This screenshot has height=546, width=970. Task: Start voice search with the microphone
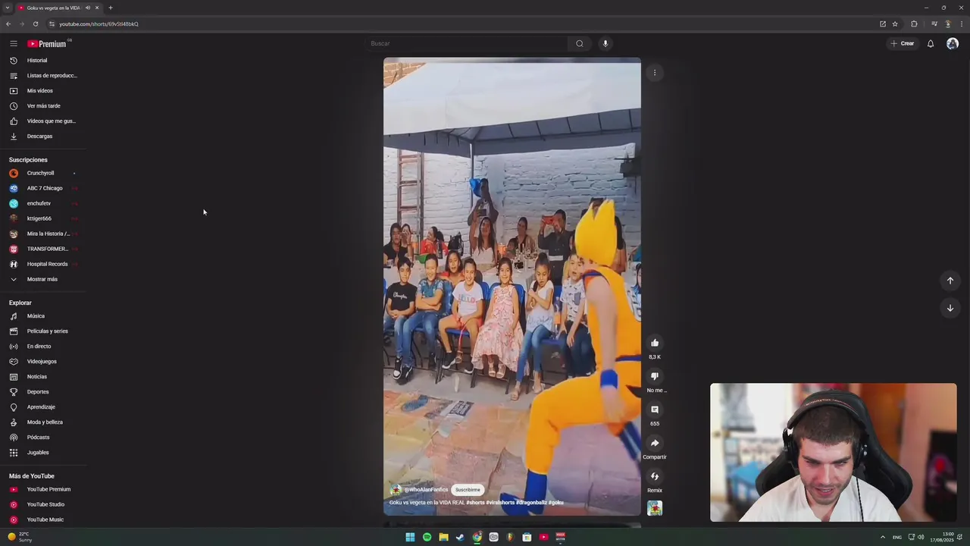coord(605,43)
